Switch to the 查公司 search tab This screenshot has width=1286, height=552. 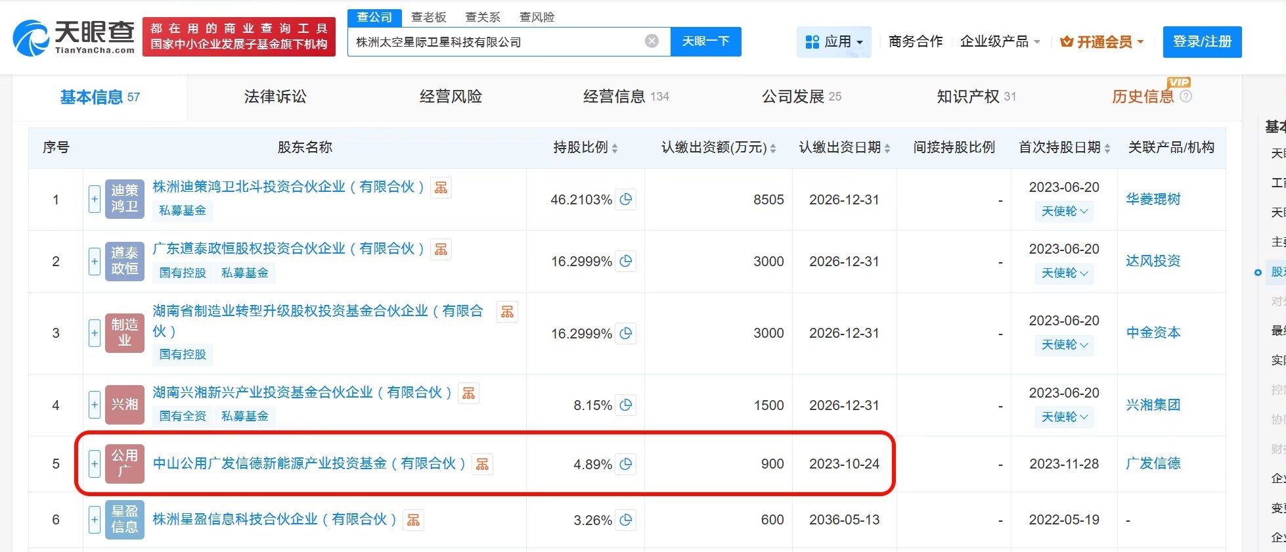(x=374, y=17)
